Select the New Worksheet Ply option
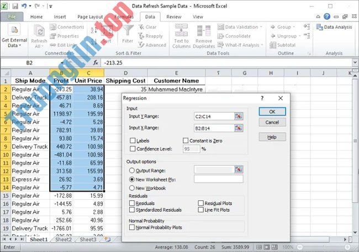 pos(132,179)
